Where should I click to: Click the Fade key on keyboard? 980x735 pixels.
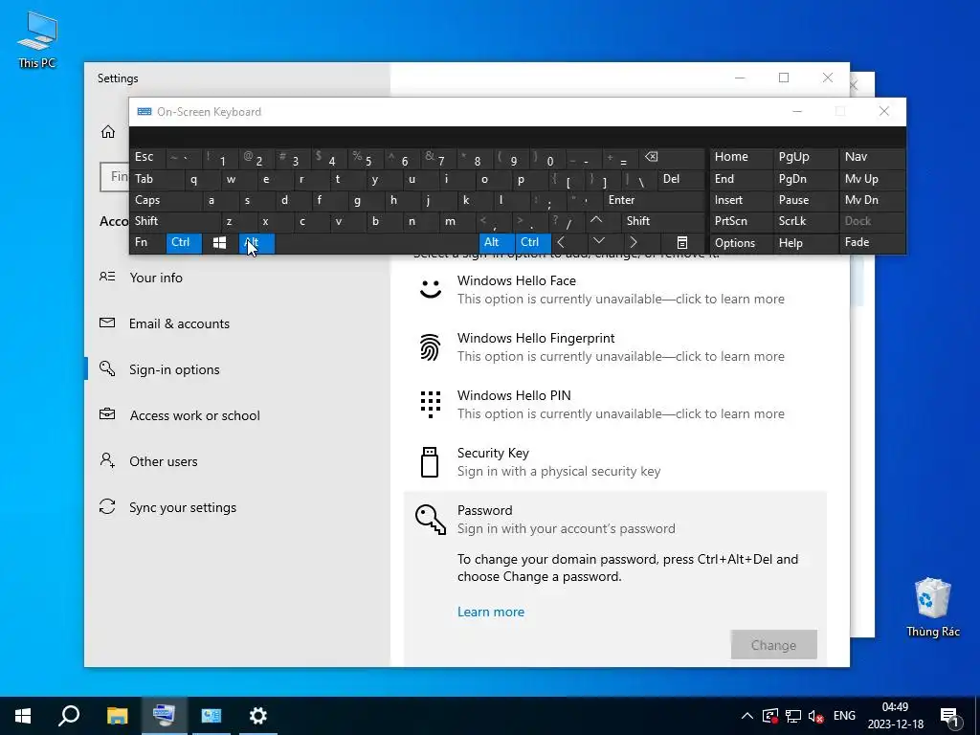pyautogui.click(x=871, y=242)
